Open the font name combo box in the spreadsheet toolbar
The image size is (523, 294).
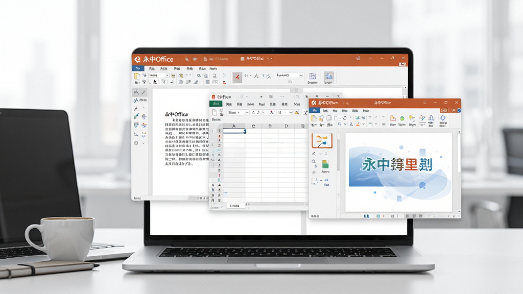(239, 113)
